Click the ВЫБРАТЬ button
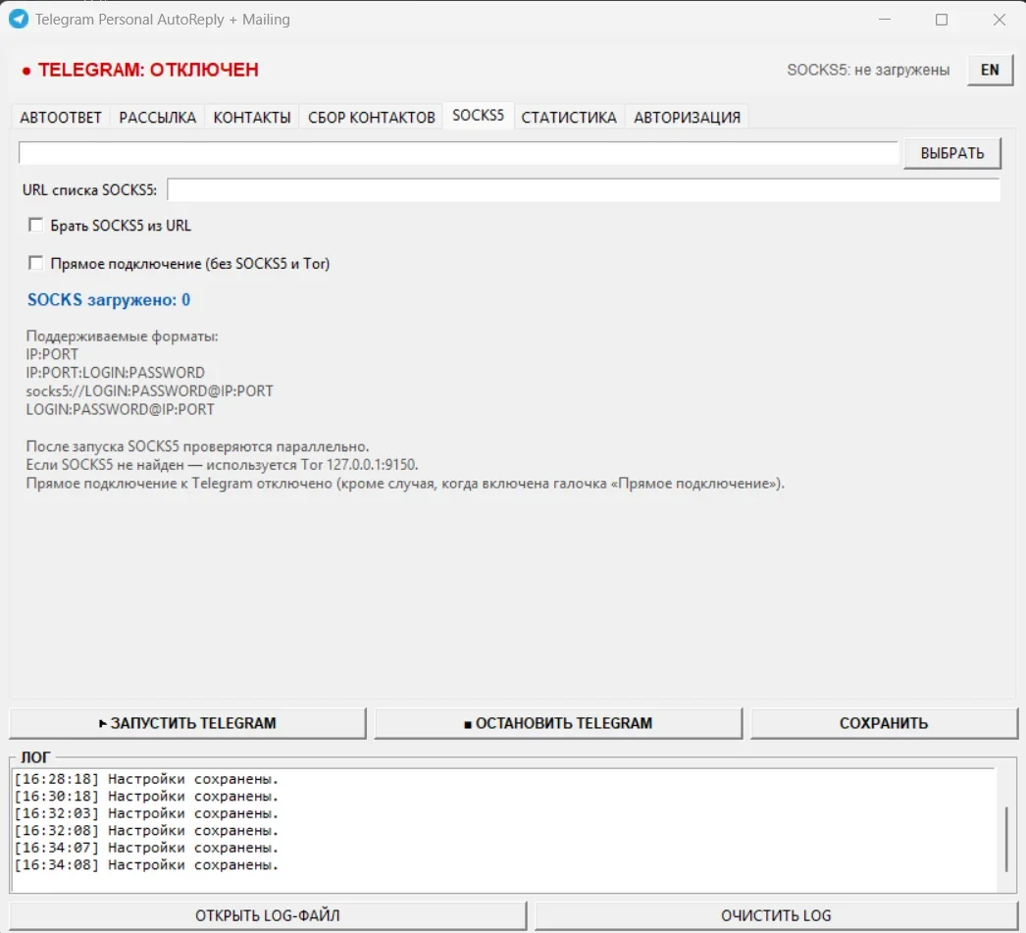 click(x=952, y=153)
